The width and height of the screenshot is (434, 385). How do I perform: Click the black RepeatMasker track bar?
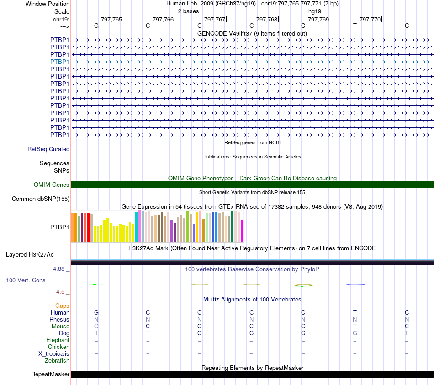(x=253, y=374)
